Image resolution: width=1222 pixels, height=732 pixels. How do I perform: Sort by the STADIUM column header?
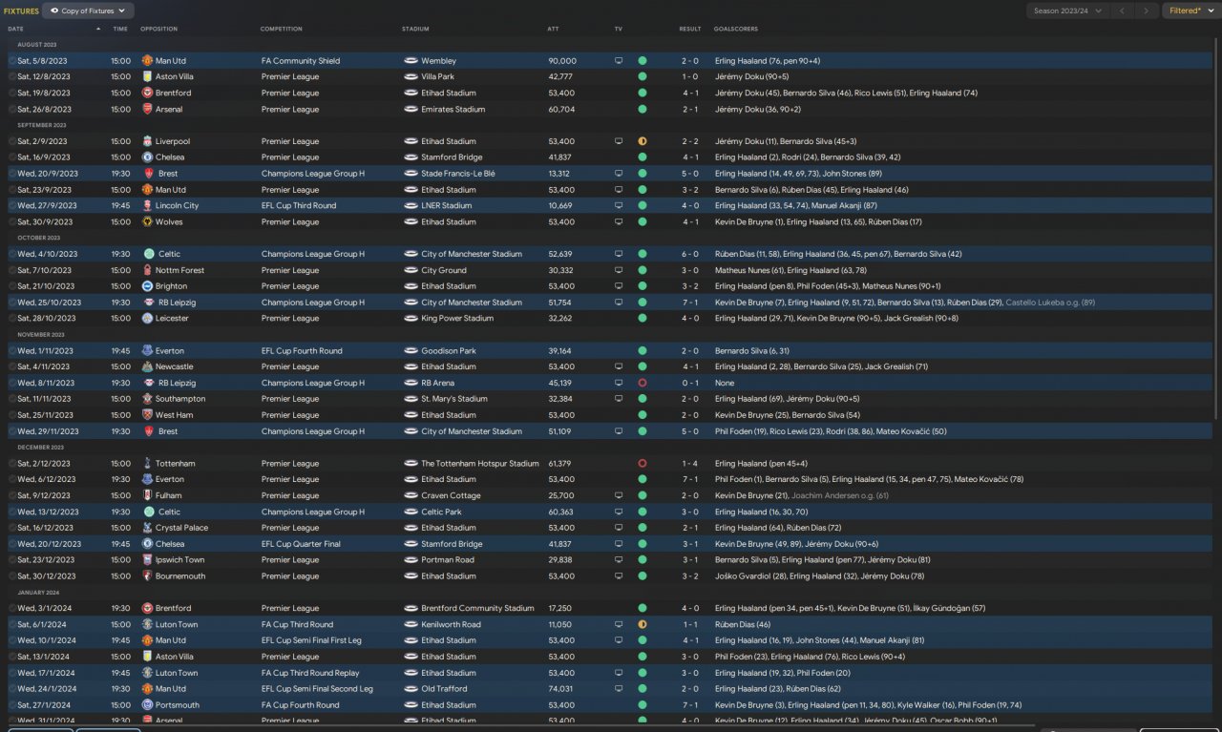[x=415, y=29]
